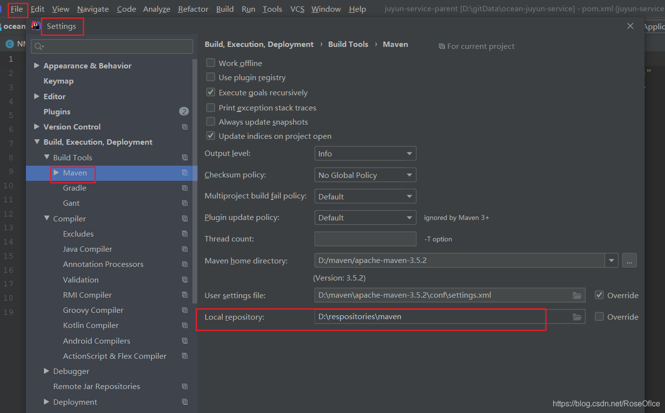Viewport: 665px width, 413px height.
Task: Open the Refactor menu
Action: point(193,9)
